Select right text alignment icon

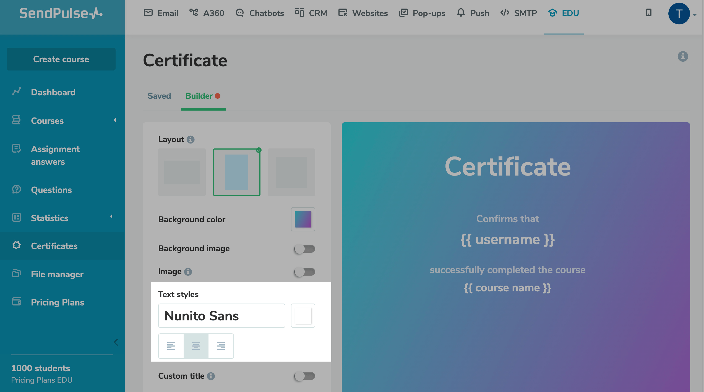click(221, 346)
